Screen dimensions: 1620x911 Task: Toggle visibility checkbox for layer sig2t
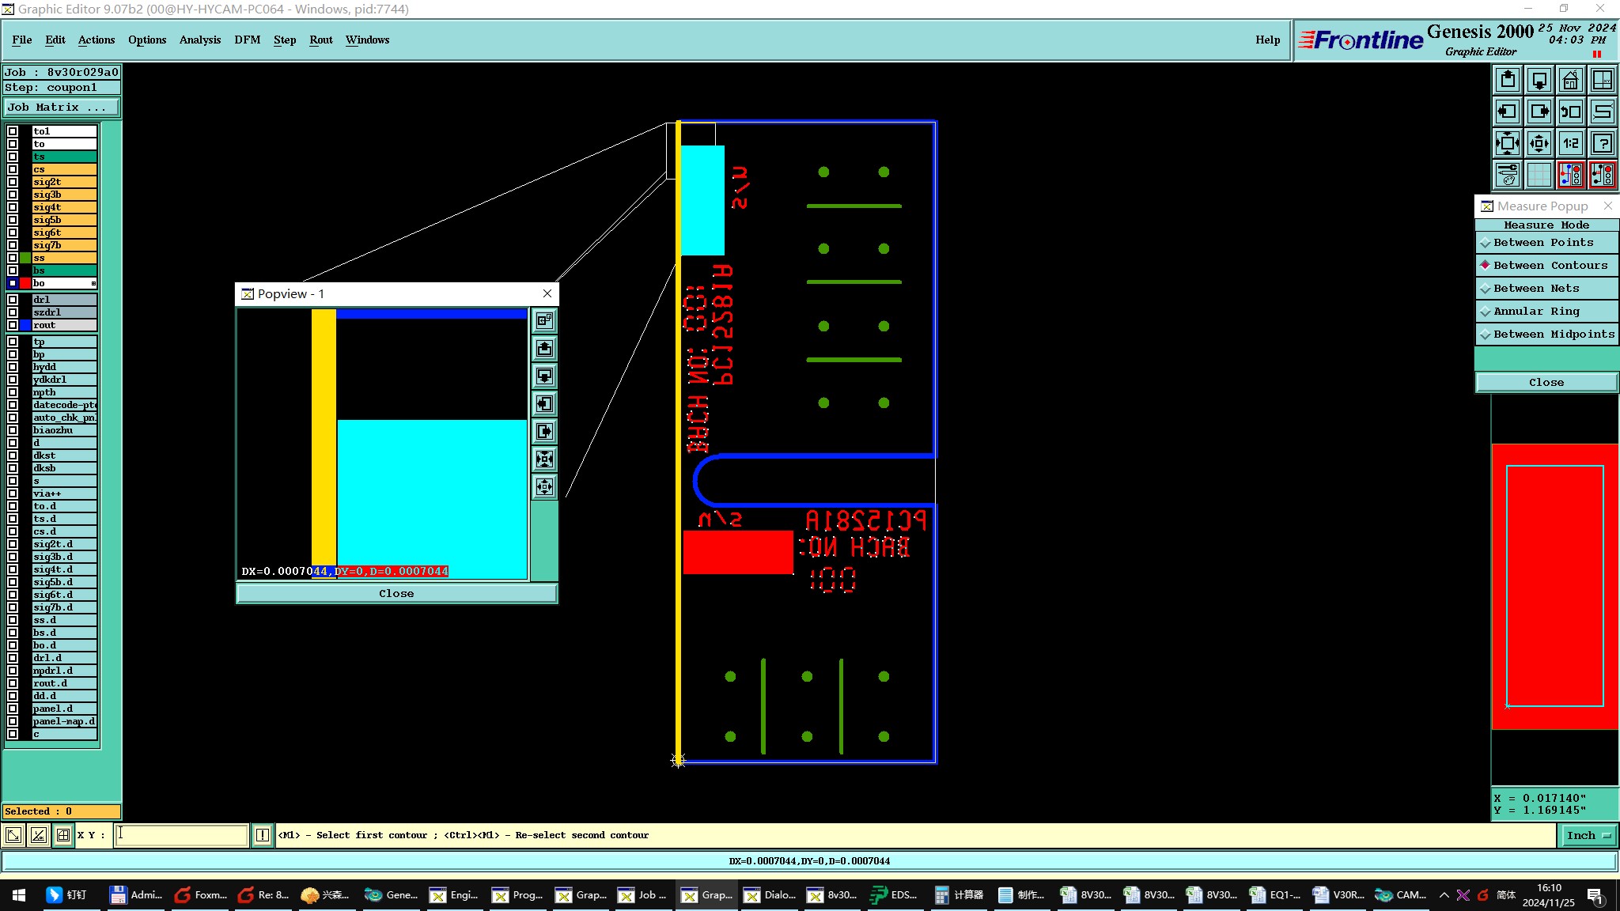(x=13, y=182)
